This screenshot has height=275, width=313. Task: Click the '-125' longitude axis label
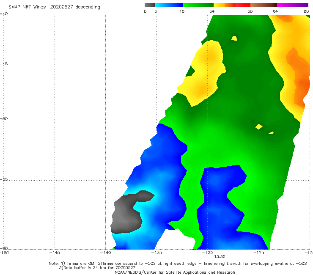[259, 253]
